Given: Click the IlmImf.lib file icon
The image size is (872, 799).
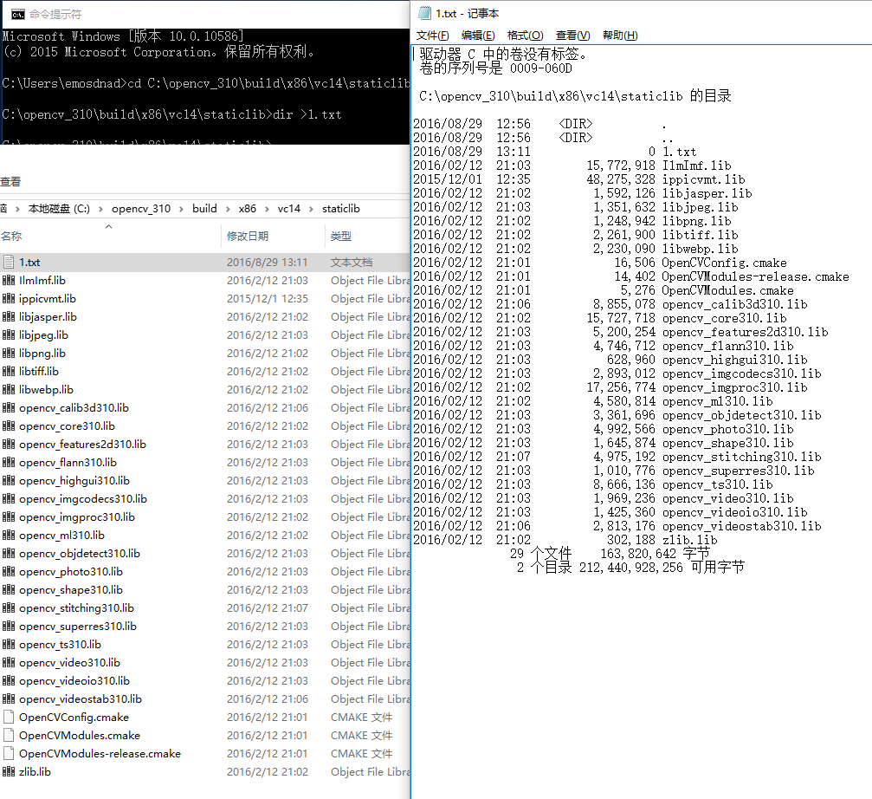Looking at the screenshot, I should pos(9,281).
